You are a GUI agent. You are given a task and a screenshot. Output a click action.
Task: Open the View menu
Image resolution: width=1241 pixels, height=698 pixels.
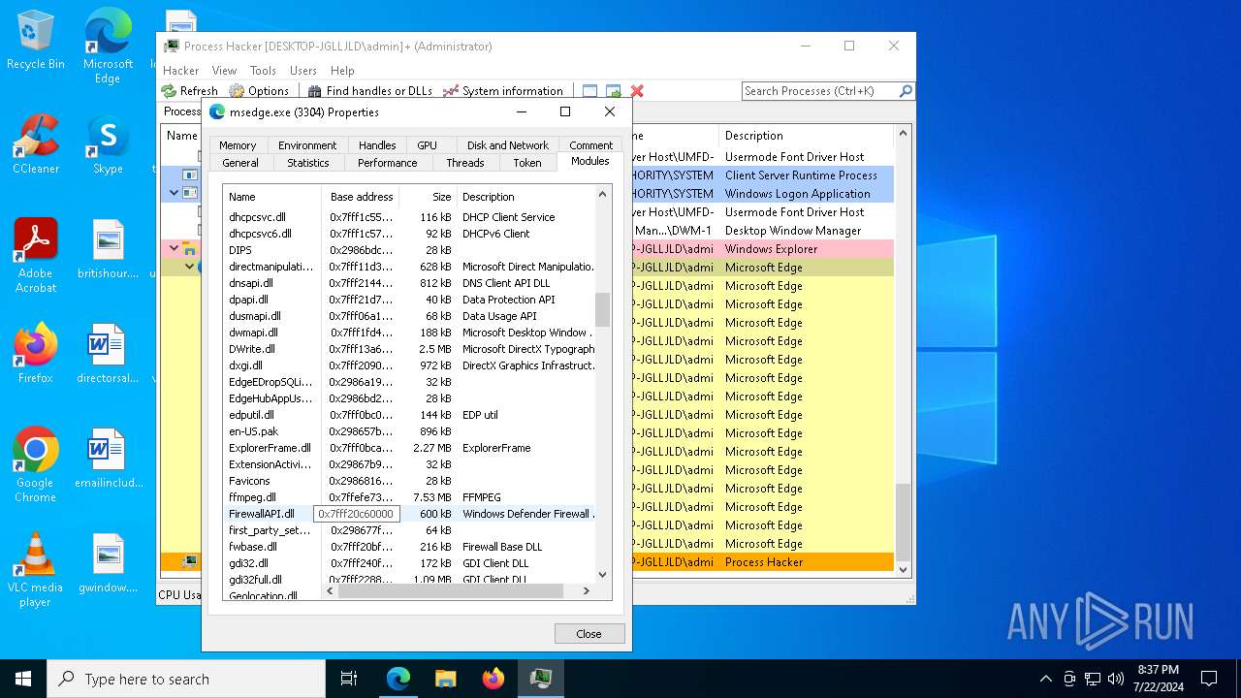click(x=224, y=71)
